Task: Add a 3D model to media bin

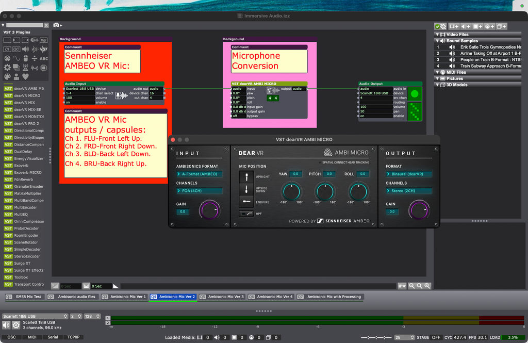Action: click(501, 26)
